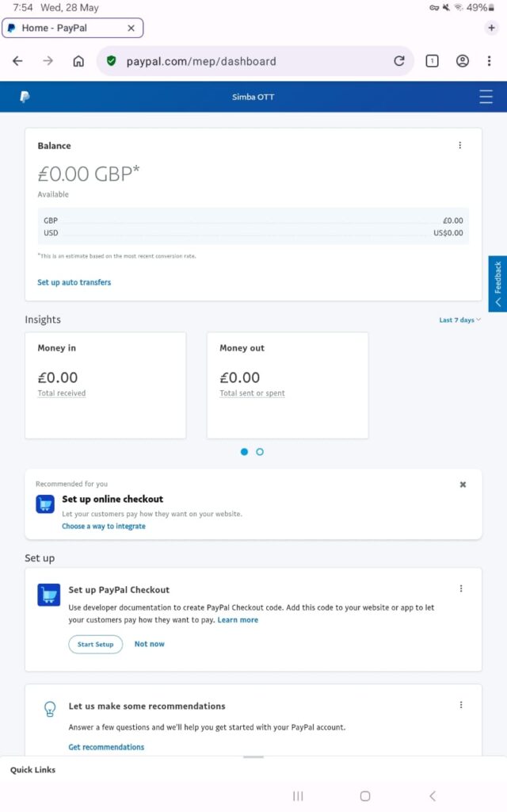The height and width of the screenshot is (812, 507).
Task: Open Set up PayPal Checkout options menu
Action: click(461, 588)
